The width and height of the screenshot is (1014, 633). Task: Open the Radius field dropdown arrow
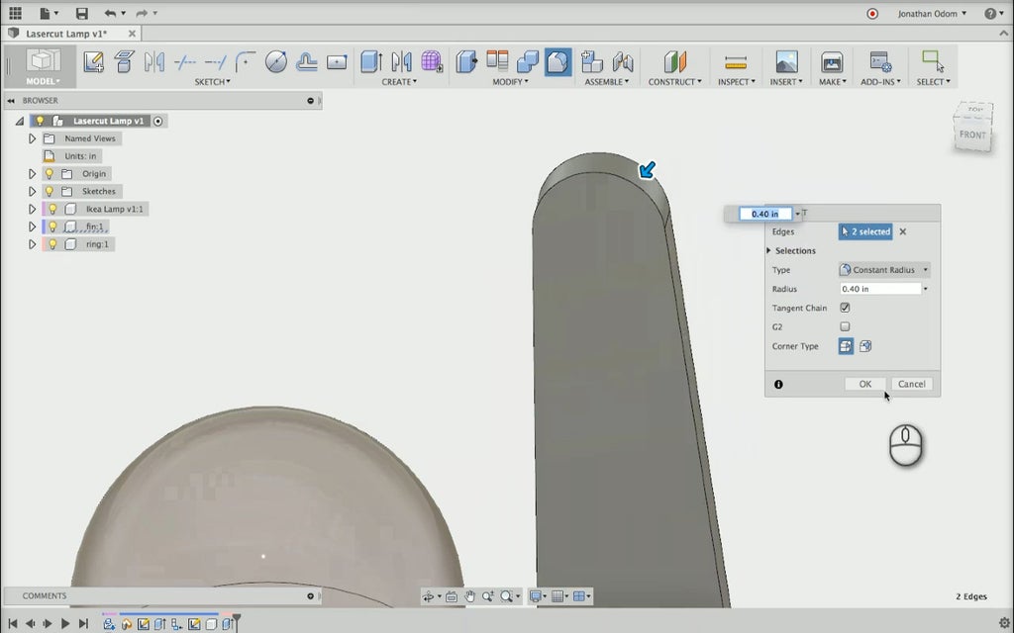(926, 289)
